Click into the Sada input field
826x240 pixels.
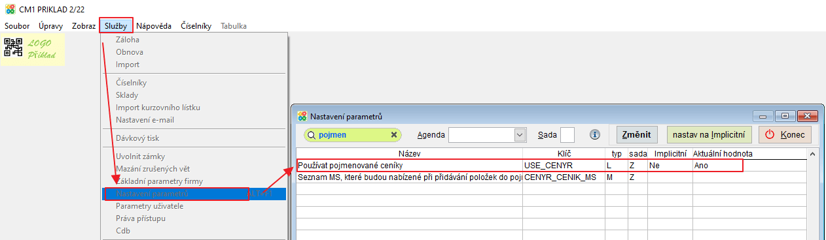(x=567, y=135)
